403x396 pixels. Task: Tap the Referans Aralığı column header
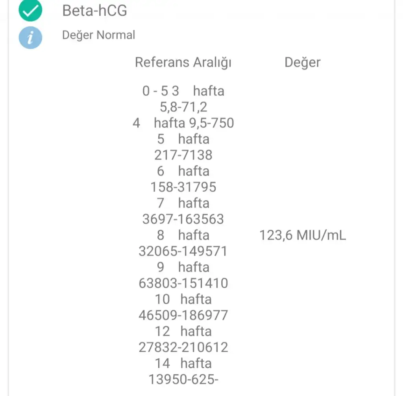pyautogui.click(x=183, y=62)
